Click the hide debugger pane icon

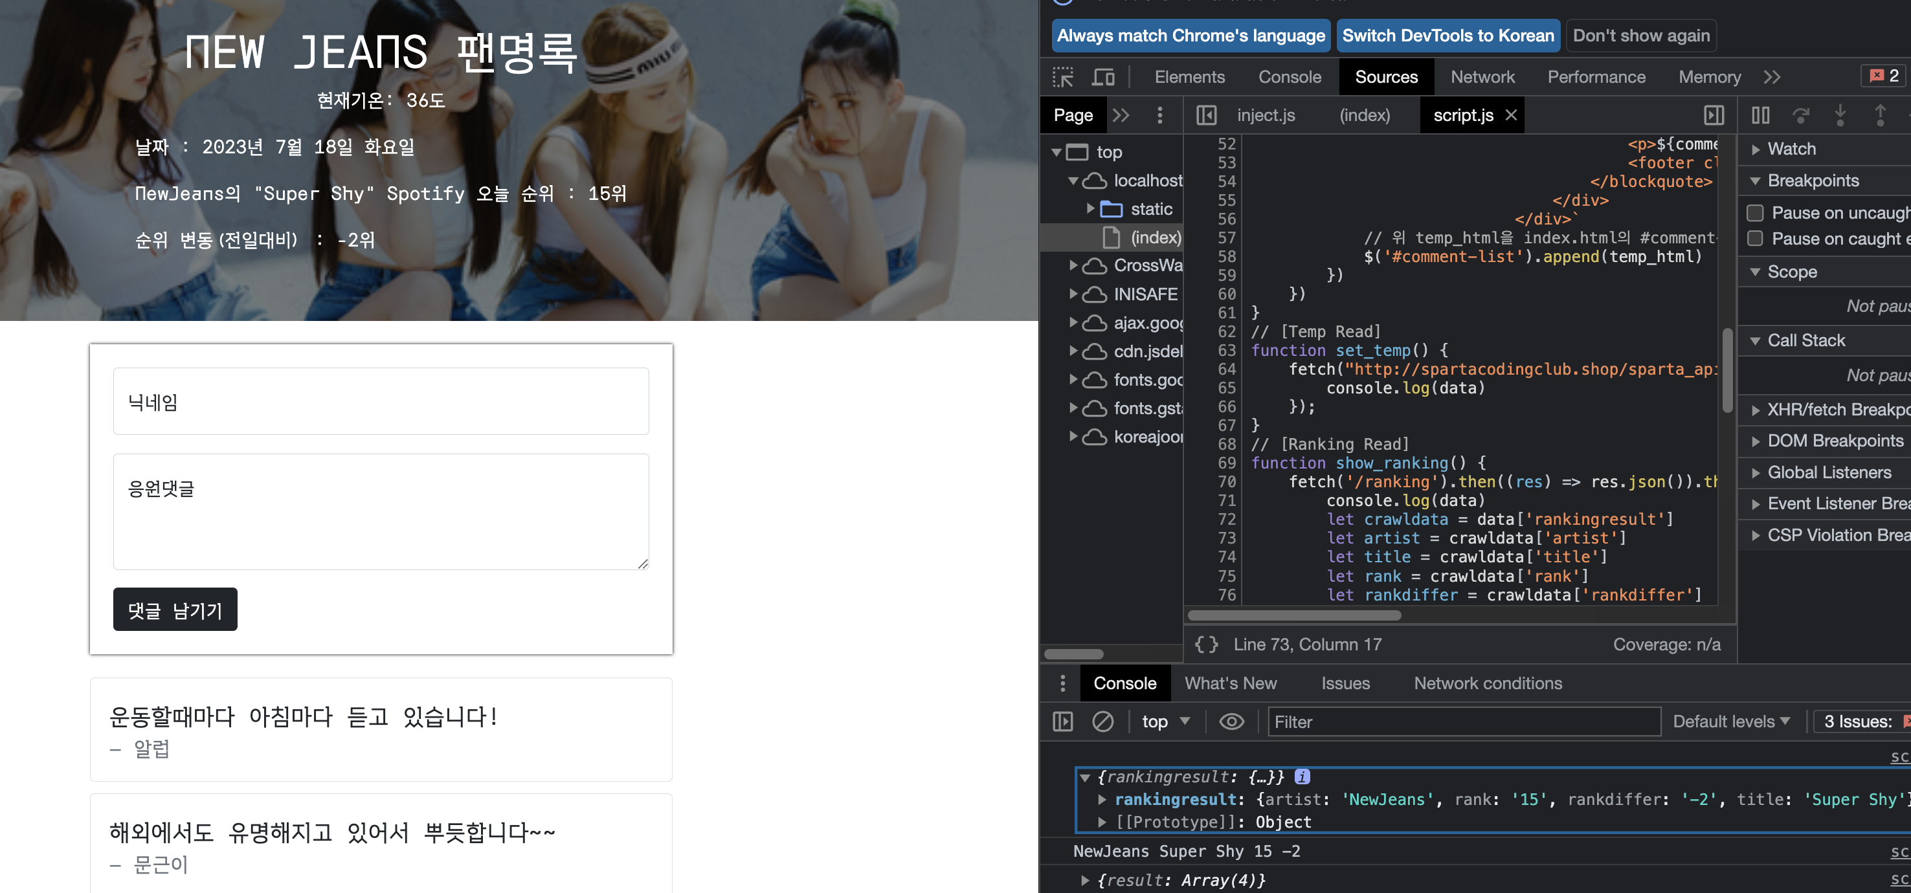click(x=1714, y=115)
